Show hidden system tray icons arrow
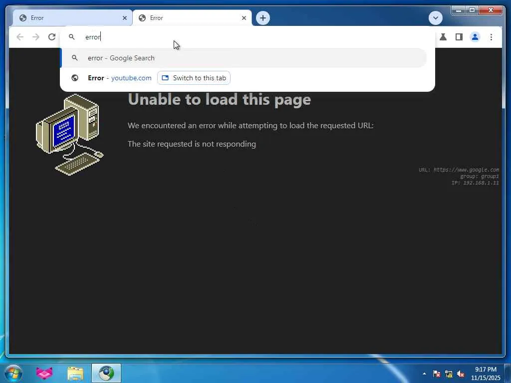Viewport: 511px width, 383px height. [x=424, y=374]
